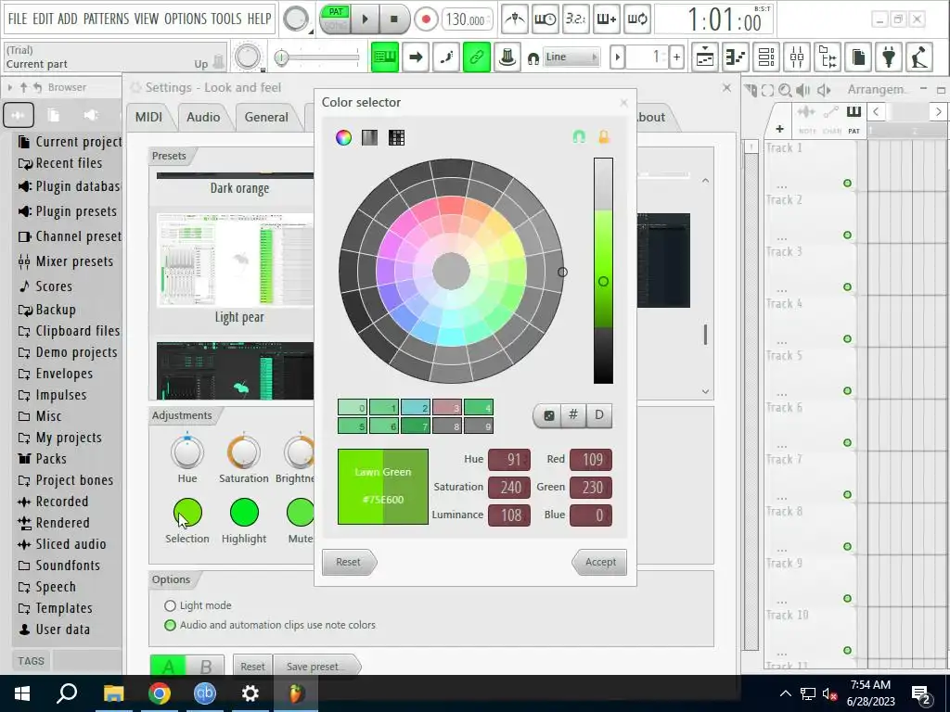Select the Light pear preset thumbnail
The width and height of the screenshot is (950, 712).
[235, 261]
